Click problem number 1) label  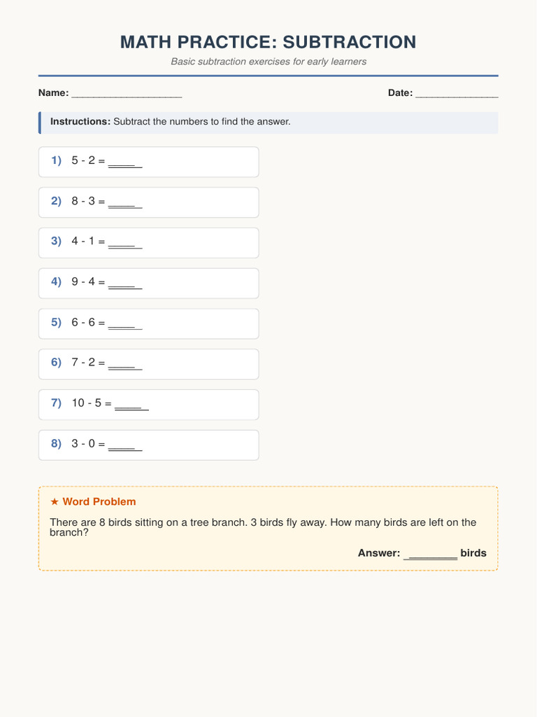click(56, 160)
